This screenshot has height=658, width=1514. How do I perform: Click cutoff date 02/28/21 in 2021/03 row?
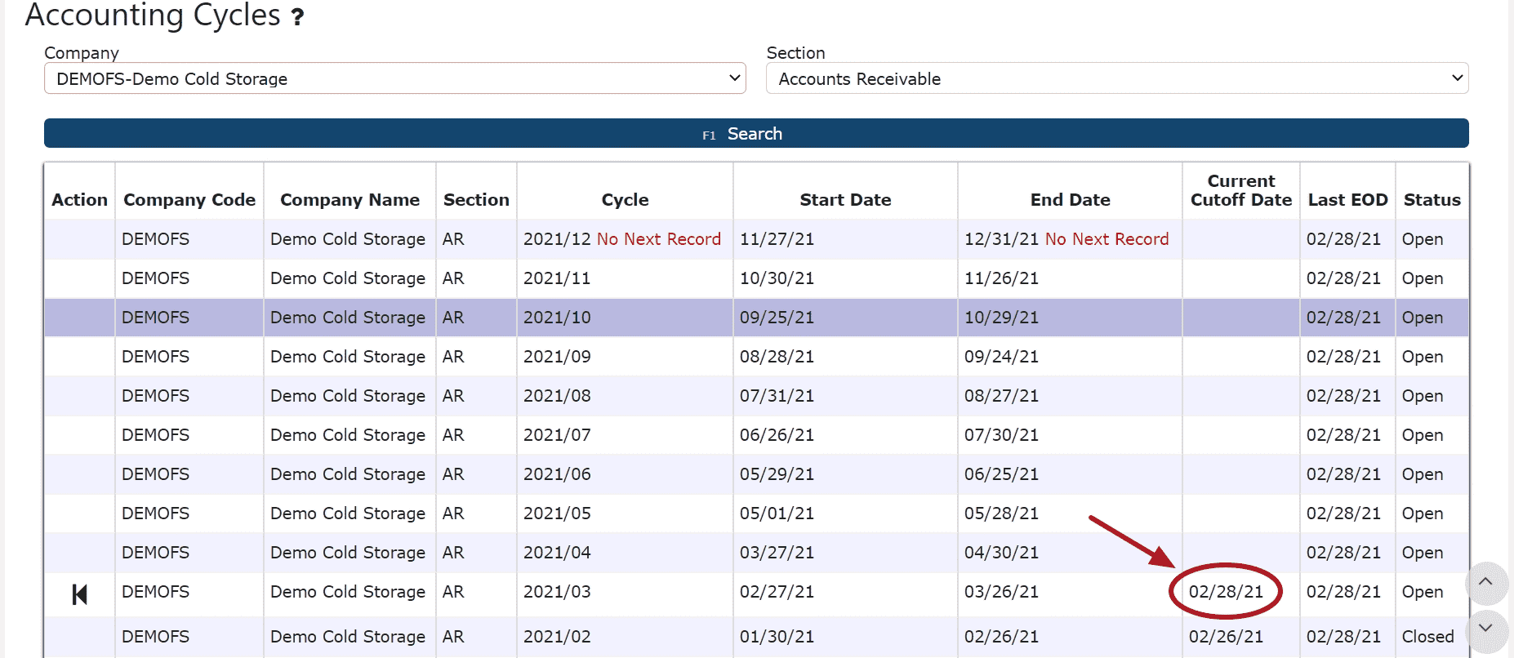pyautogui.click(x=1226, y=592)
